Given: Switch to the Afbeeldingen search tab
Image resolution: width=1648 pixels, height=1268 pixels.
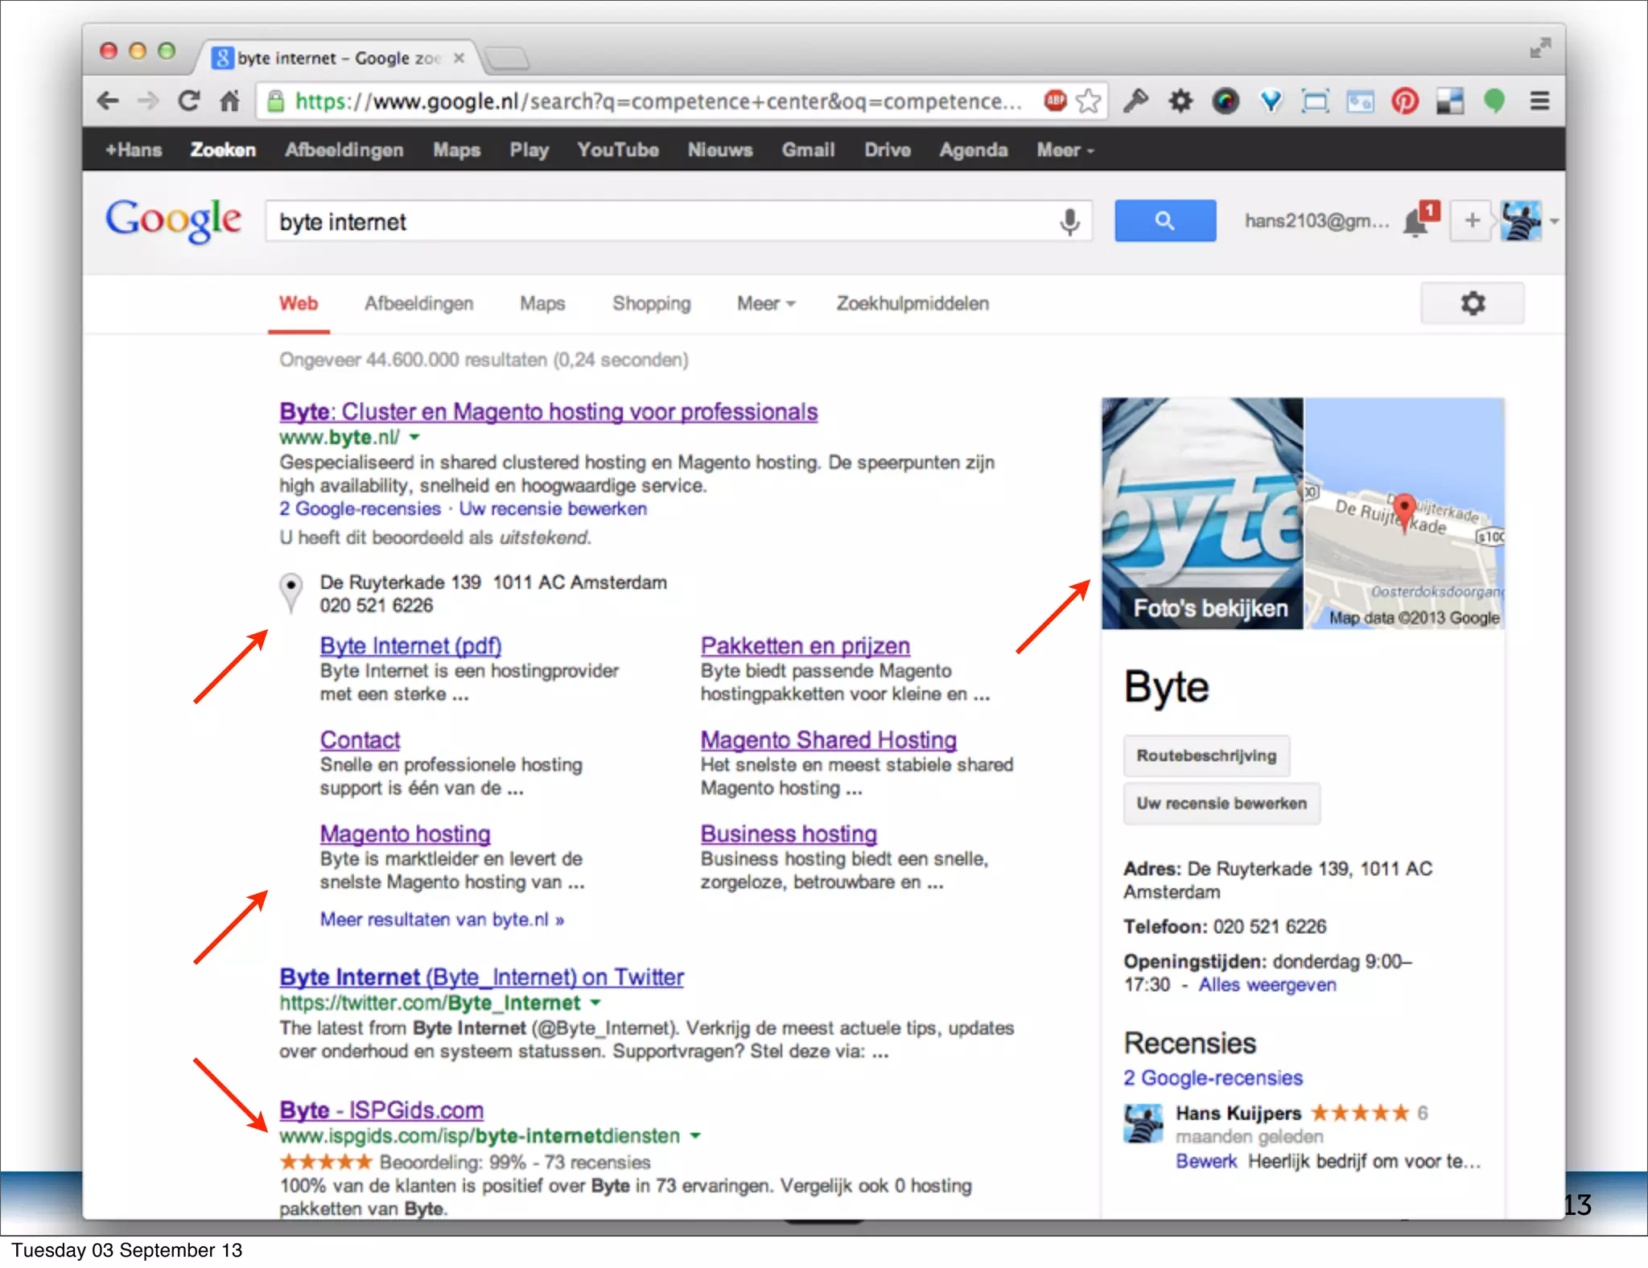Looking at the screenshot, I should tap(418, 303).
